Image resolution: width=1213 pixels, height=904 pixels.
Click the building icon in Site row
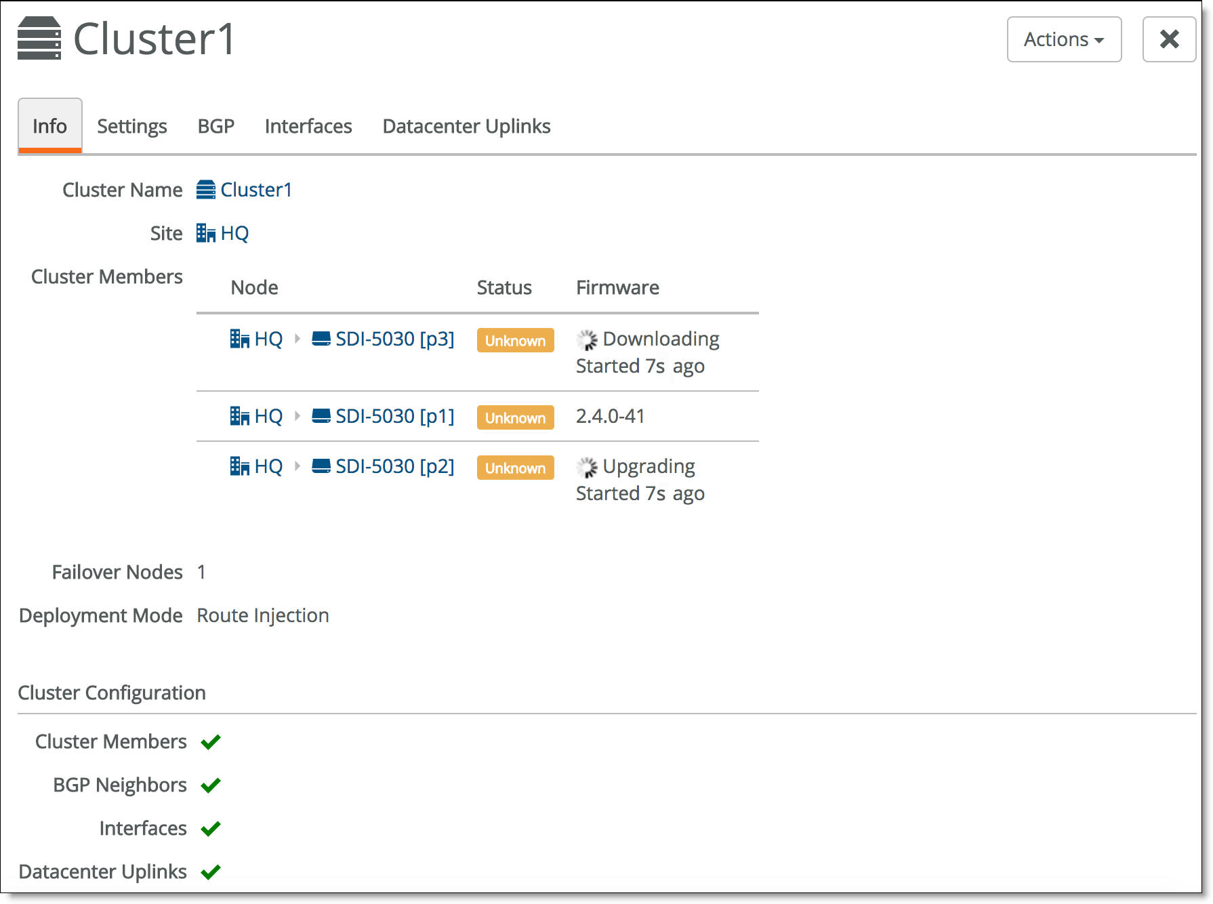pos(206,233)
